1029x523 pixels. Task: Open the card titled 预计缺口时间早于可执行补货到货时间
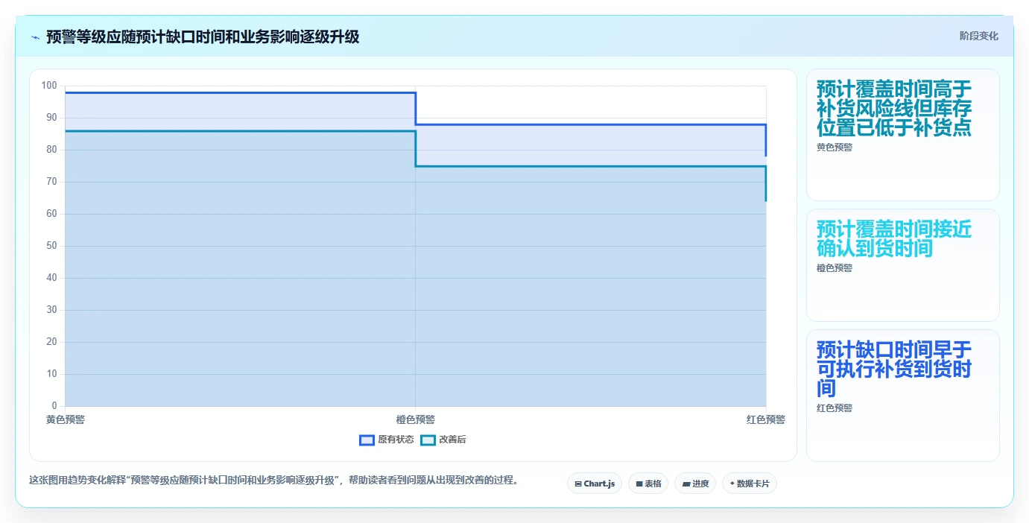pos(903,396)
